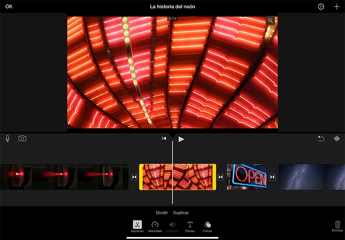This screenshot has height=240, width=345.
Task: Open the Filtros tab
Action: 207,226
